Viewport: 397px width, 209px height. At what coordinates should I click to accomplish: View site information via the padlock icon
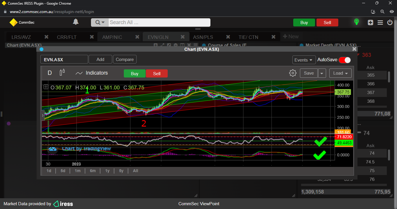[x=5, y=12]
